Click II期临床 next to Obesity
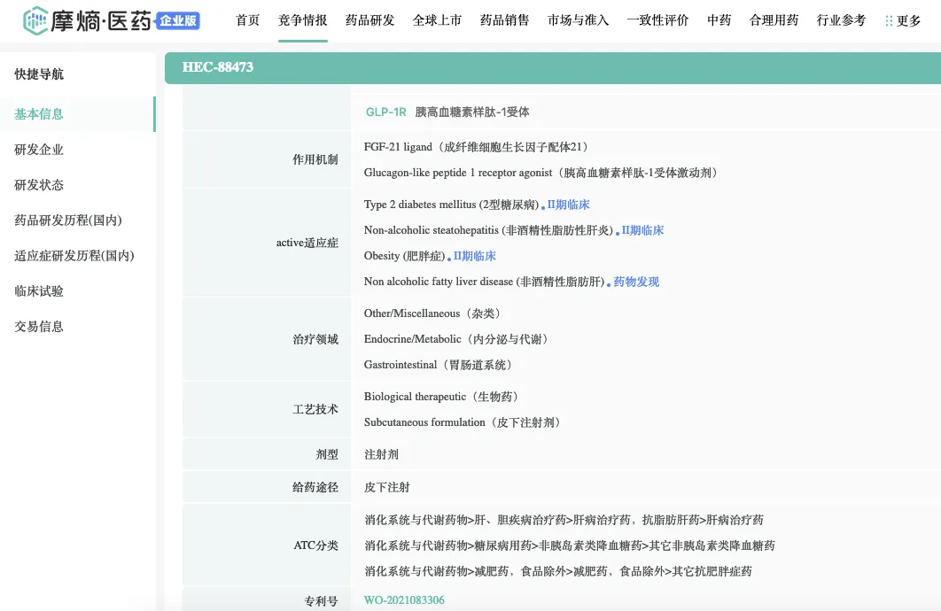941x611 pixels. point(474,256)
